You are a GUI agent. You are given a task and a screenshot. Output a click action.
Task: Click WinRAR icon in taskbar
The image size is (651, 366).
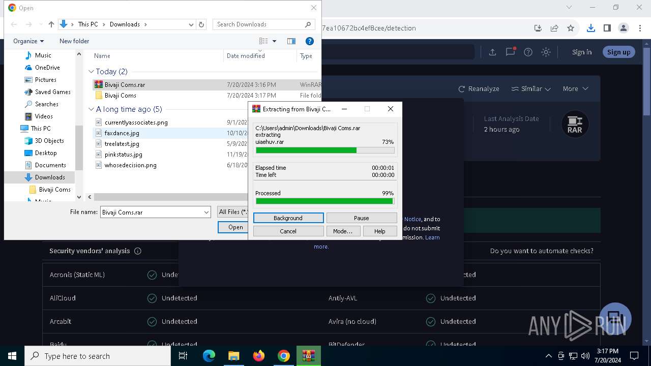click(x=309, y=356)
